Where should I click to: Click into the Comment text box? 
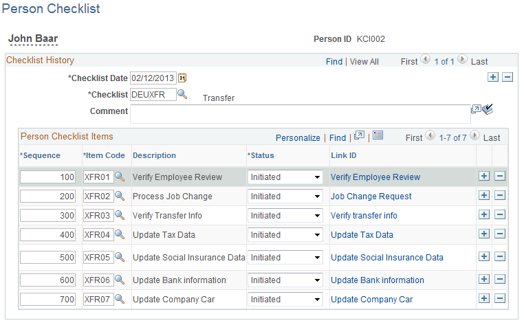[301, 114]
